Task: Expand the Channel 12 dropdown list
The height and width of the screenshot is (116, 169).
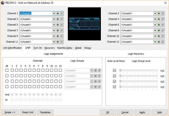Action: click(155, 42)
